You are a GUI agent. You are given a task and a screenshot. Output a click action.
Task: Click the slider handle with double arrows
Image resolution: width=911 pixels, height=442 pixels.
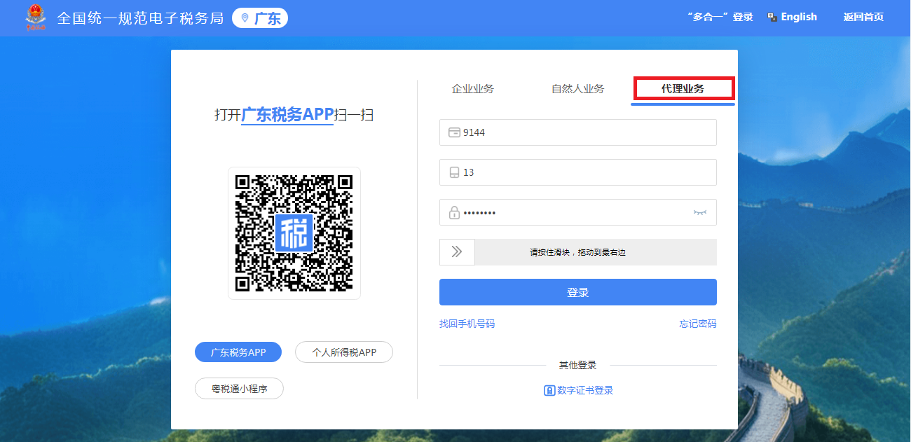click(x=457, y=252)
